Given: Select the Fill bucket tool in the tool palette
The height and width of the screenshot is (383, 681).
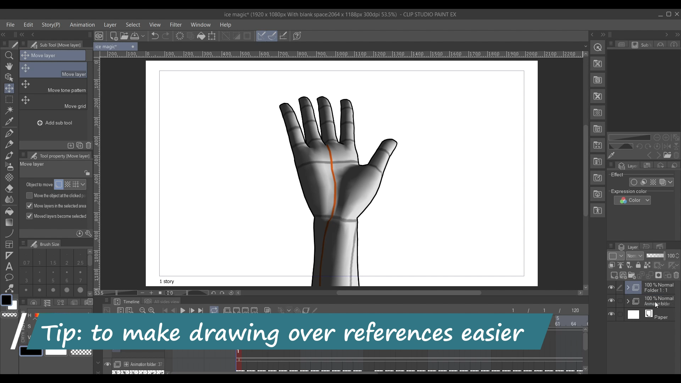Looking at the screenshot, I should point(9,211).
